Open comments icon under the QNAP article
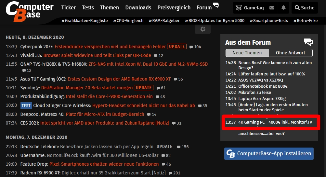This screenshot has width=326, height=177. (24, 71)
